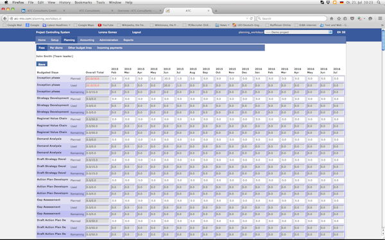Switch to ATC Consultants GmbH tab
This screenshot has height=240, width=385.
(x=43, y=11)
